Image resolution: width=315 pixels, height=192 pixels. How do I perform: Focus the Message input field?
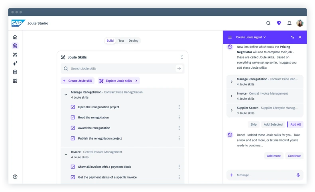(265, 175)
